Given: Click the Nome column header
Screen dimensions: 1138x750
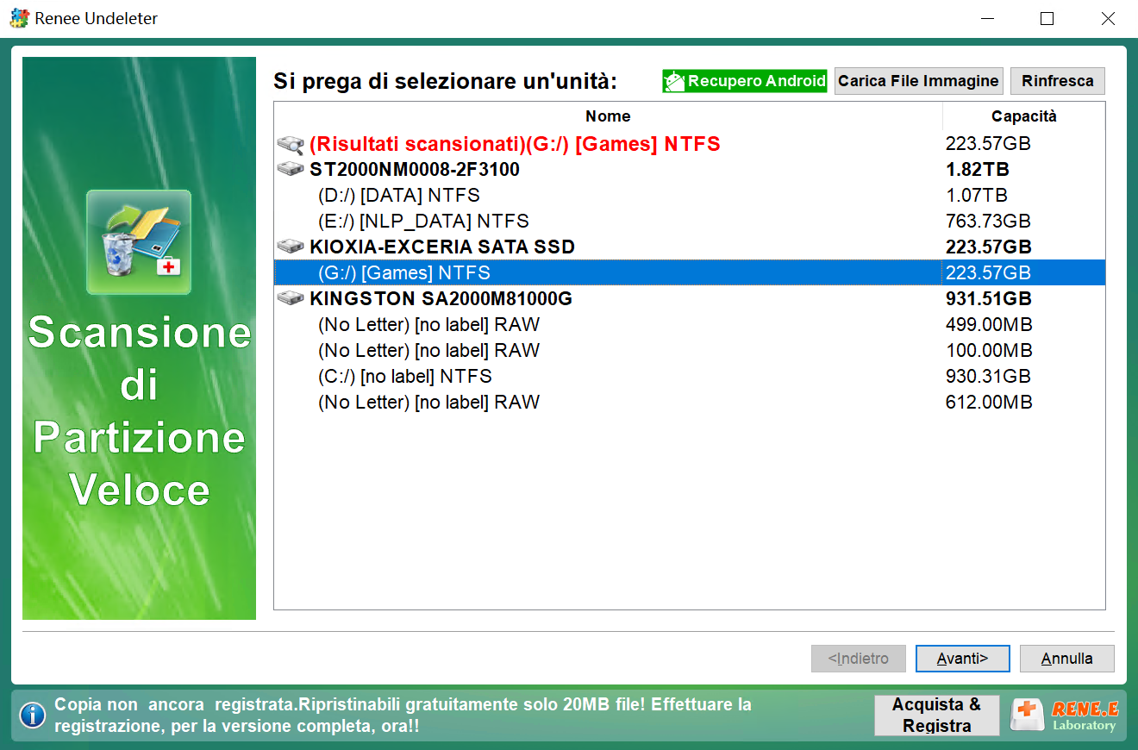Looking at the screenshot, I should click(608, 116).
